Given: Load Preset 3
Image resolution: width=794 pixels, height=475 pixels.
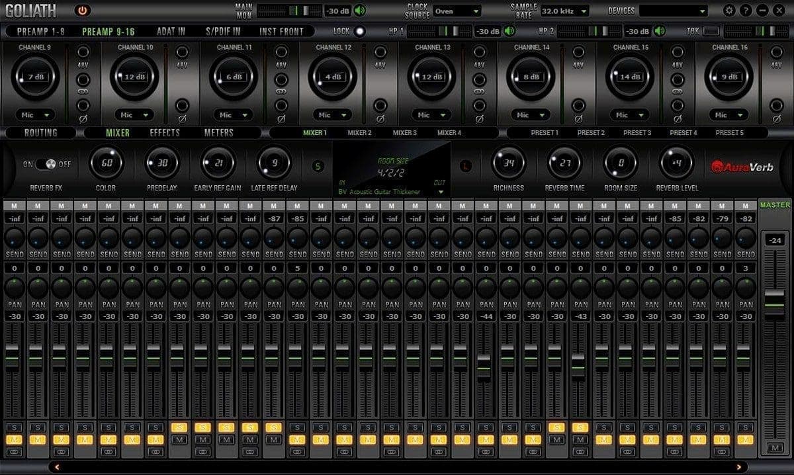Looking at the screenshot, I should pyautogui.click(x=637, y=133).
